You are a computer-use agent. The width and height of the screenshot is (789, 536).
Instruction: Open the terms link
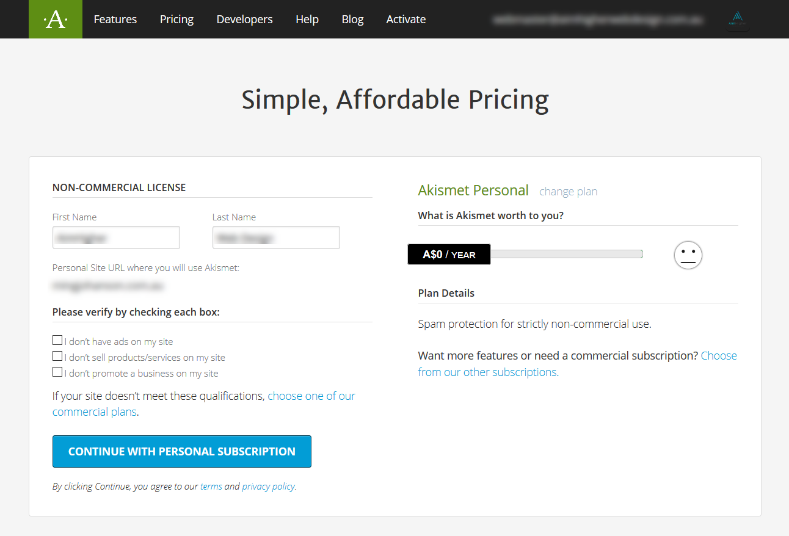click(211, 487)
